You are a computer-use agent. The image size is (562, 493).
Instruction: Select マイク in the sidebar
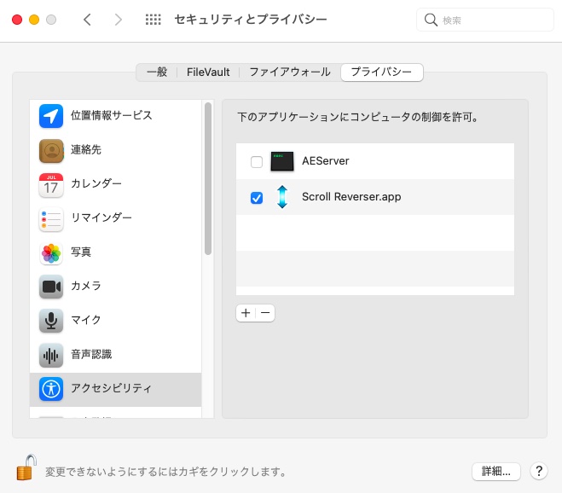[x=115, y=321]
